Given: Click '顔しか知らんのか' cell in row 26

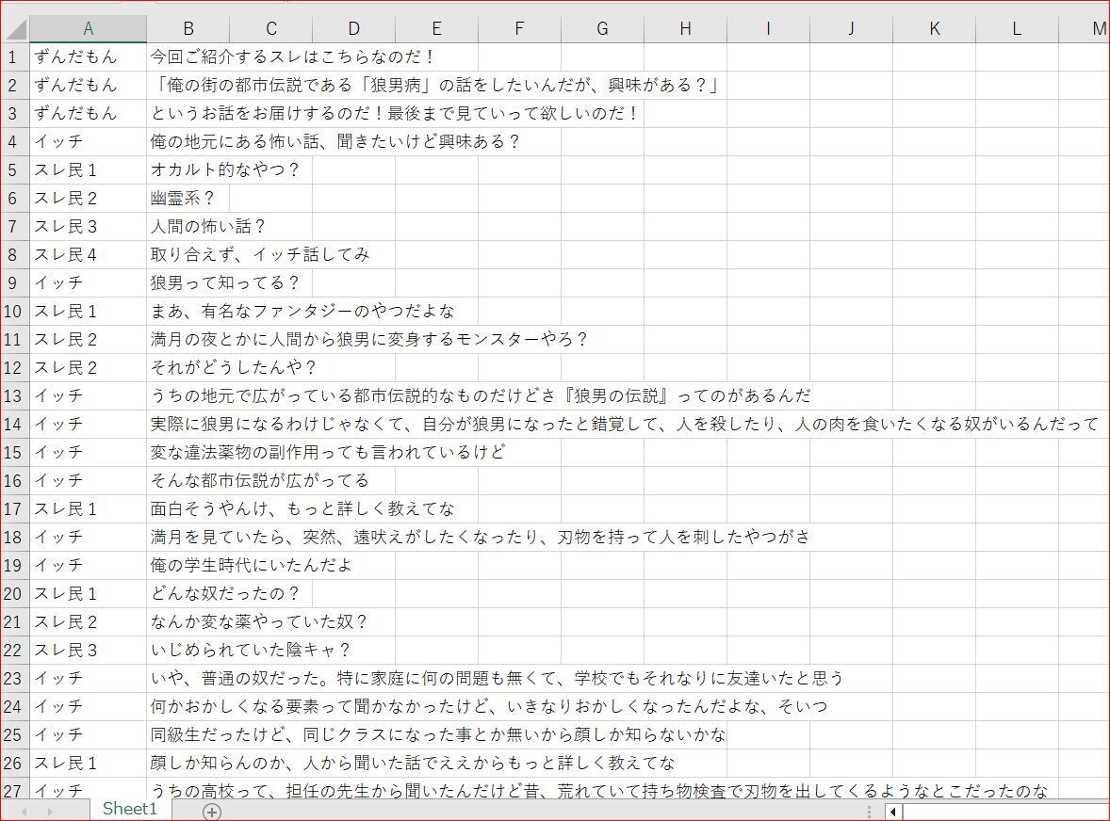Looking at the screenshot, I should (x=412, y=764).
